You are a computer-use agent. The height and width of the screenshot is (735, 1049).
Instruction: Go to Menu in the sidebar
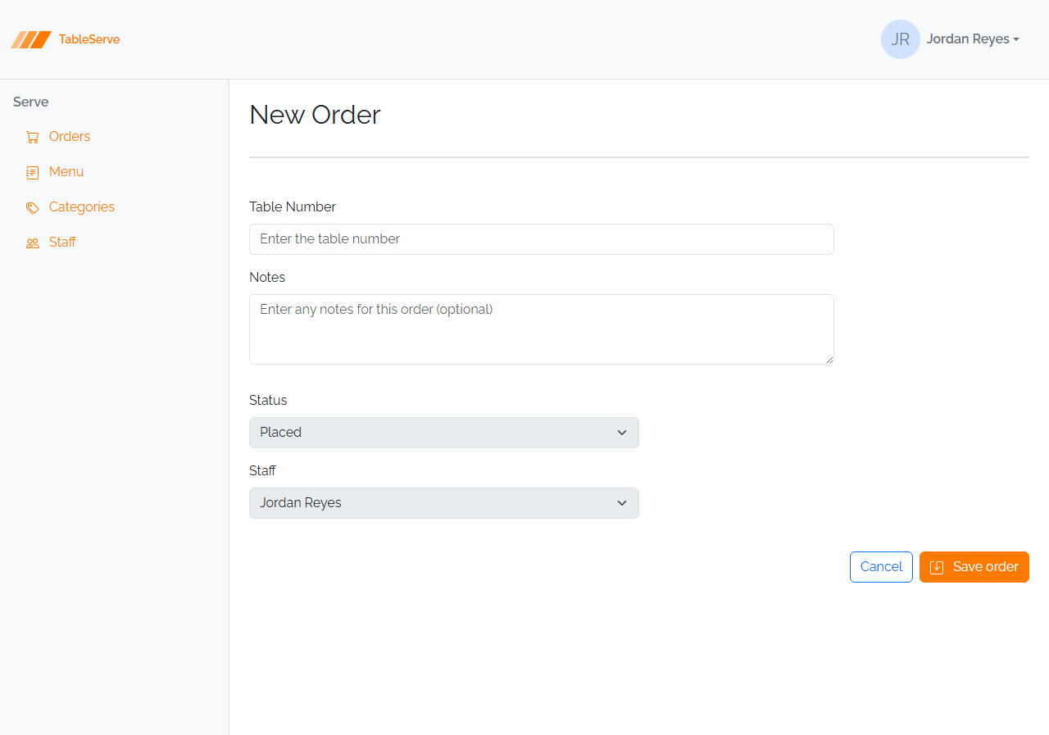click(x=66, y=172)
